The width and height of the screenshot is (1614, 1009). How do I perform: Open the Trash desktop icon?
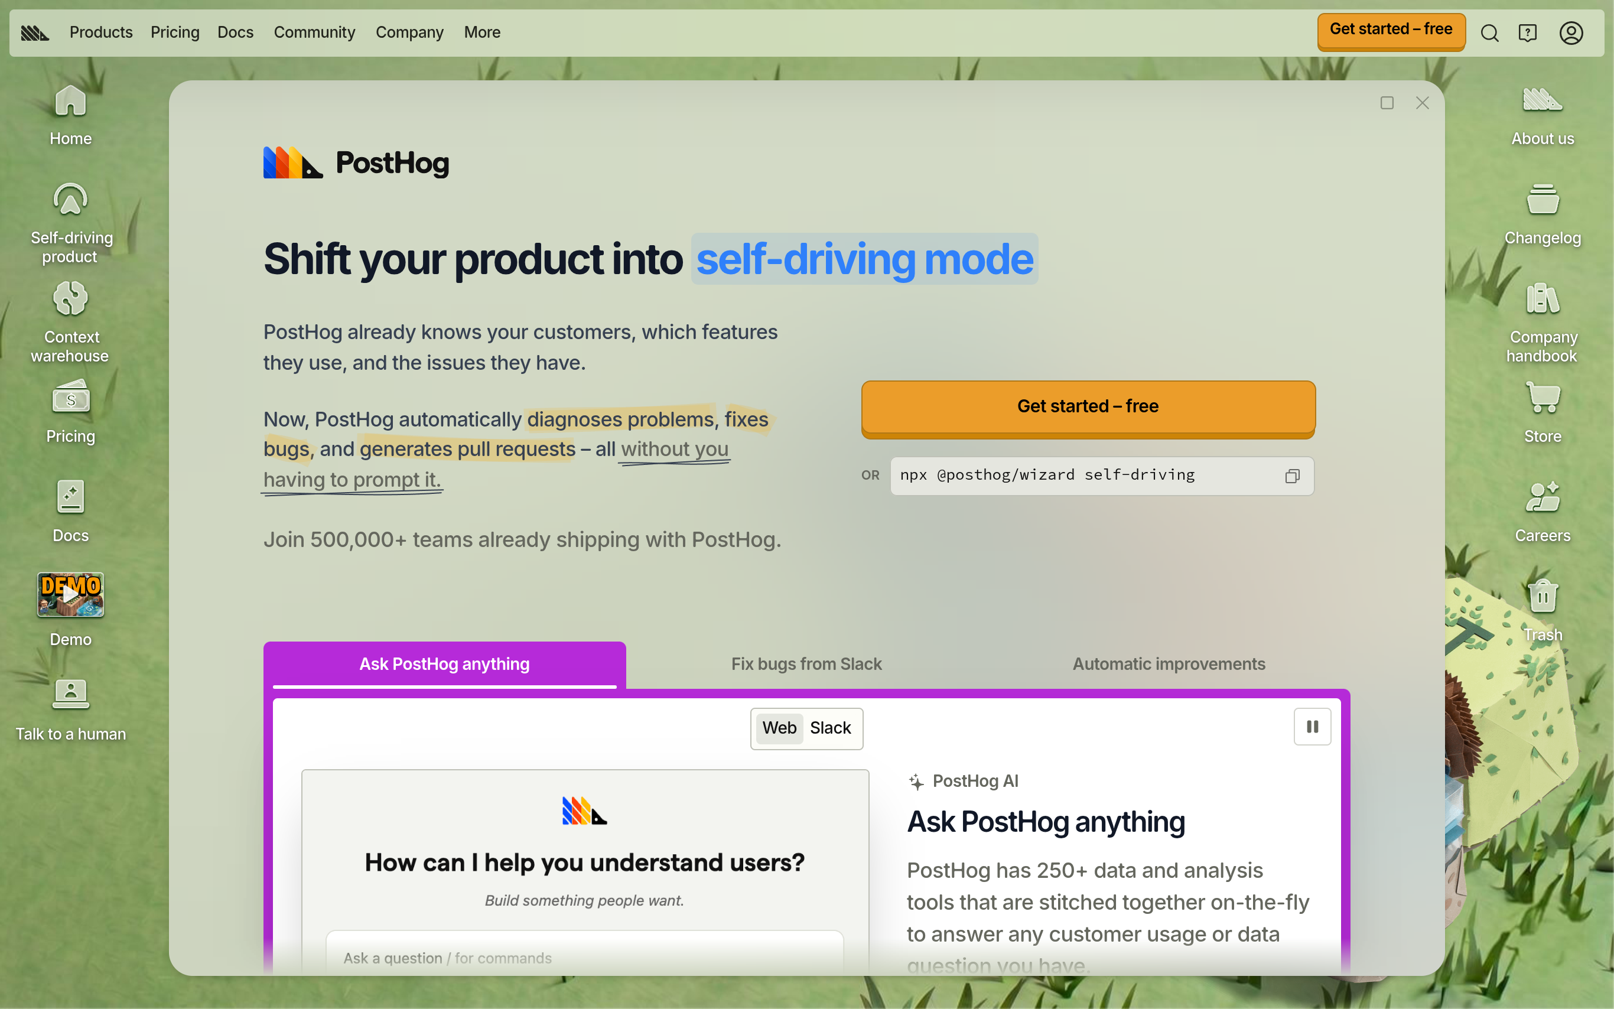click(x=1543, y=610)
